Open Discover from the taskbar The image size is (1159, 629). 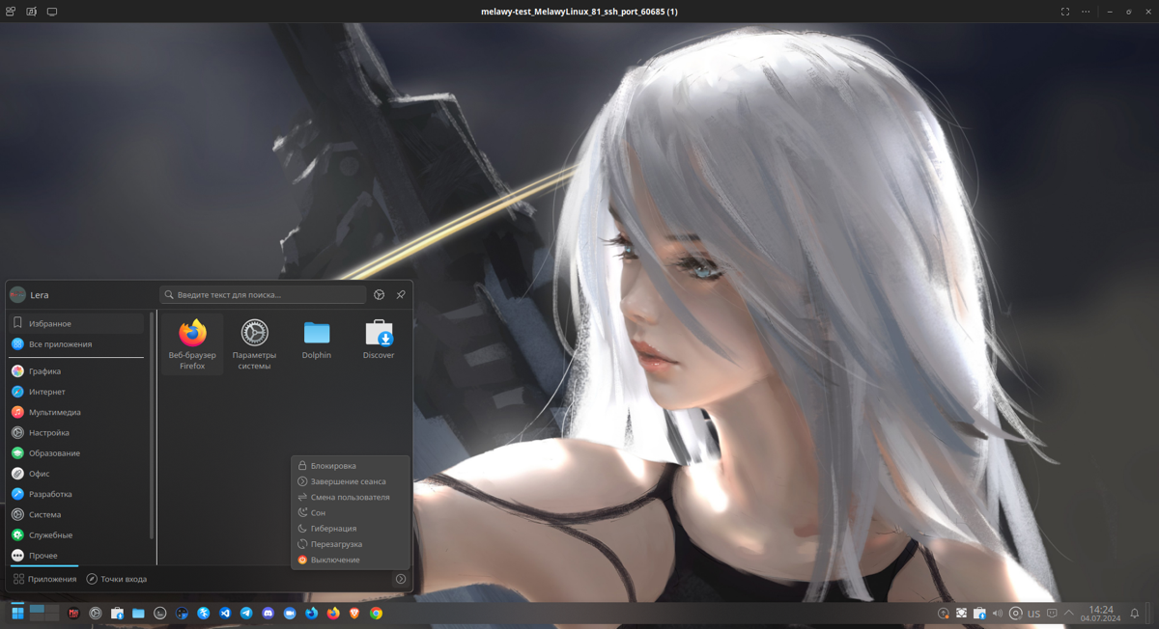click(117, 614)
